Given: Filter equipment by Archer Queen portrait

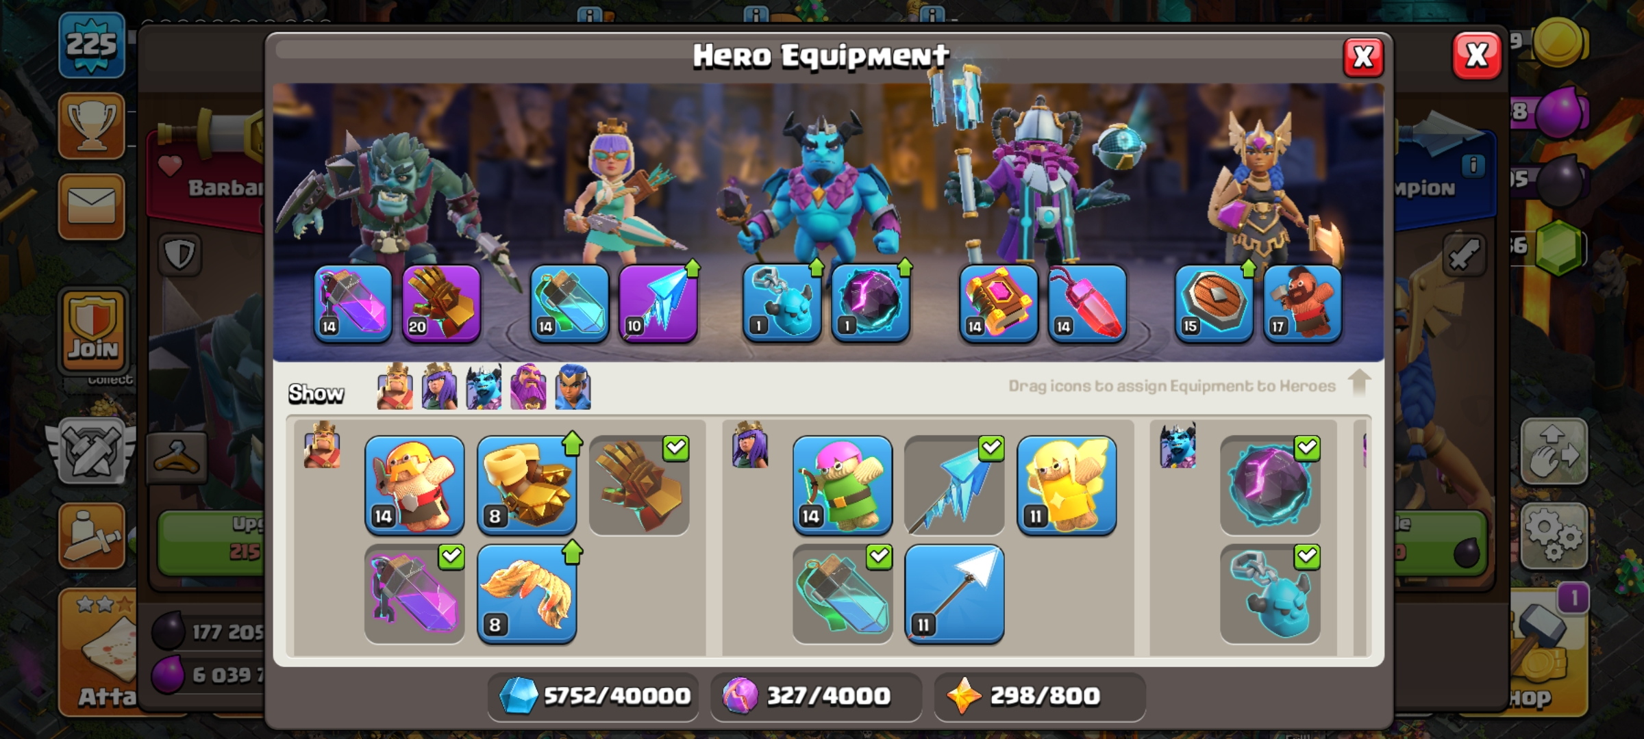Looking at the screenshot, I should 439,387.
